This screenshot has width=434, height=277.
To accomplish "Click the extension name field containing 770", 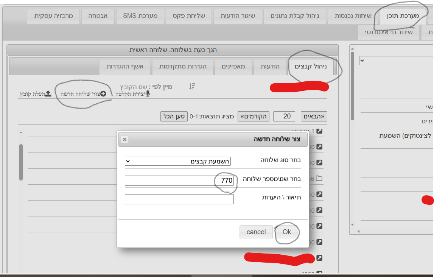I will (179, 181).
